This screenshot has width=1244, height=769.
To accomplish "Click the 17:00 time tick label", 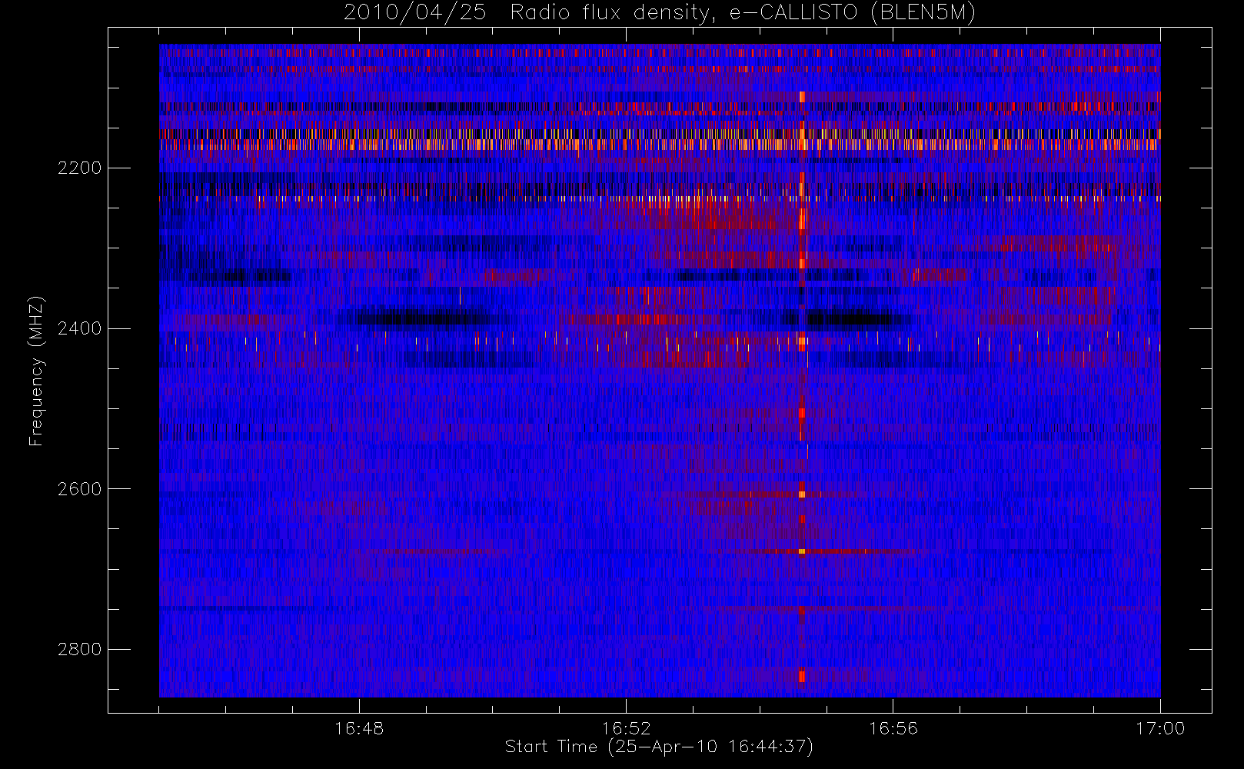I will click(x=1160, y=727).
